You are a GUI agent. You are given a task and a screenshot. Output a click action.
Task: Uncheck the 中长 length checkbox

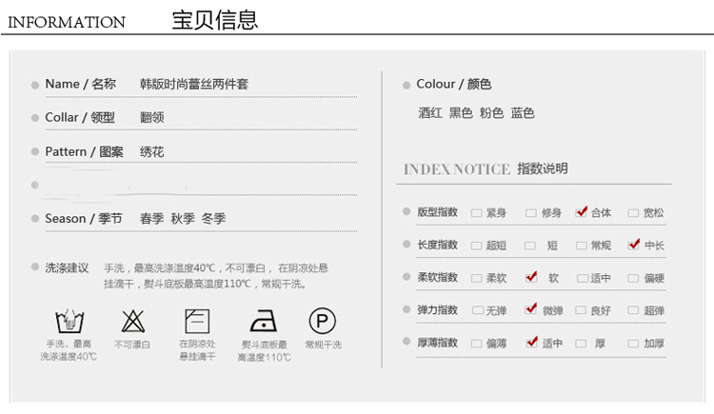point(634,245)
